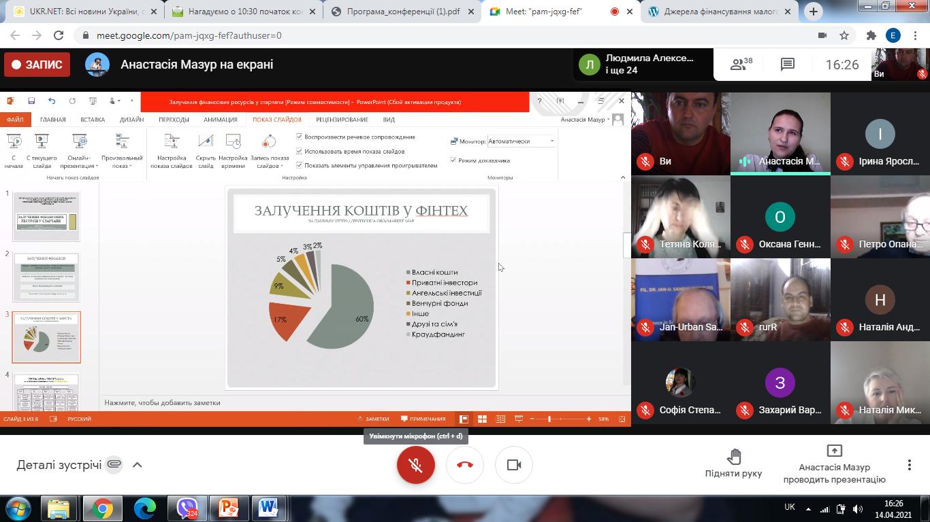Image resolution: width=930 pixels, height=522 pixels.
Task: Expand meeting details chevron beside 'Деталі зустрічі'
Action: click(137, 465)
